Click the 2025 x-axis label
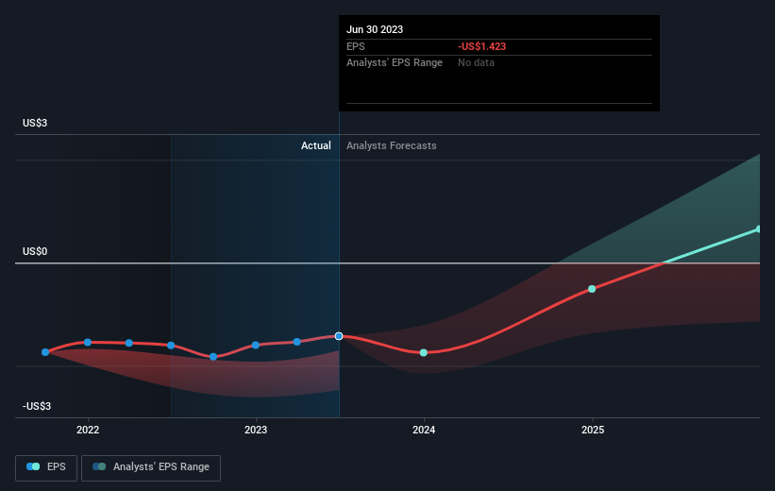Screen dimensions: 775x491 pyautogui.click(x=593, y=430)
